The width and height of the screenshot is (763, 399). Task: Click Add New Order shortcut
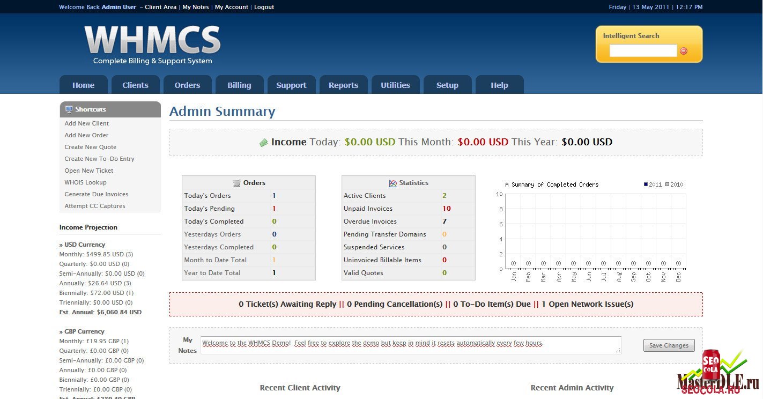(86, 135)
